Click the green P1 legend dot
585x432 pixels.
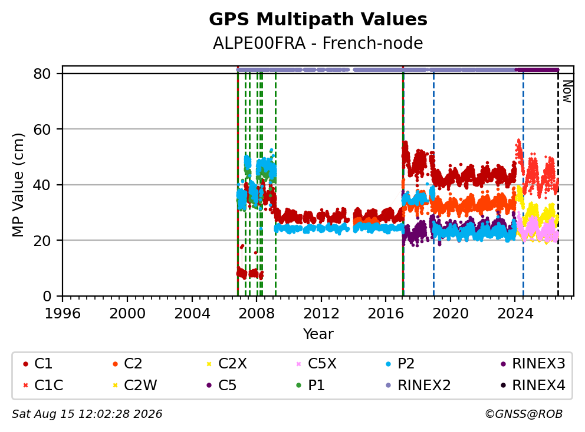tap(298, 386)
